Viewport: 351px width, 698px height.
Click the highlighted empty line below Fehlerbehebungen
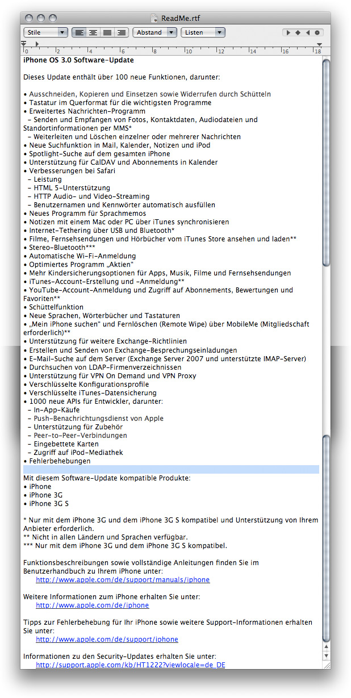pos(171,470)
